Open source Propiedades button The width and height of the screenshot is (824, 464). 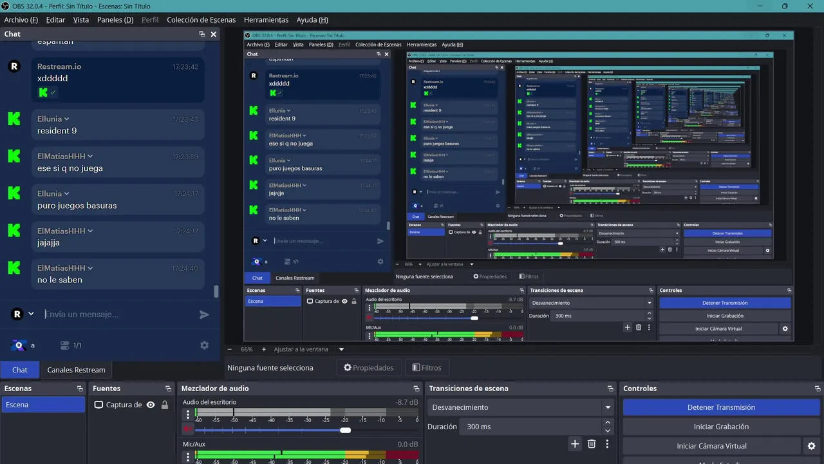pyautogui.click(x=368, y=368)
